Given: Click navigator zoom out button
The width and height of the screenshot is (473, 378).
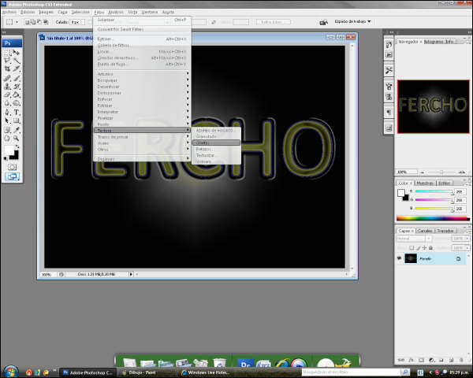Looking at the screenshot, I should coord(422,172).
